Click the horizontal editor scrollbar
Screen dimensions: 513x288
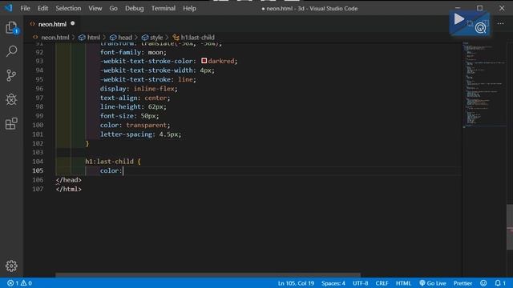coord(208,275)
